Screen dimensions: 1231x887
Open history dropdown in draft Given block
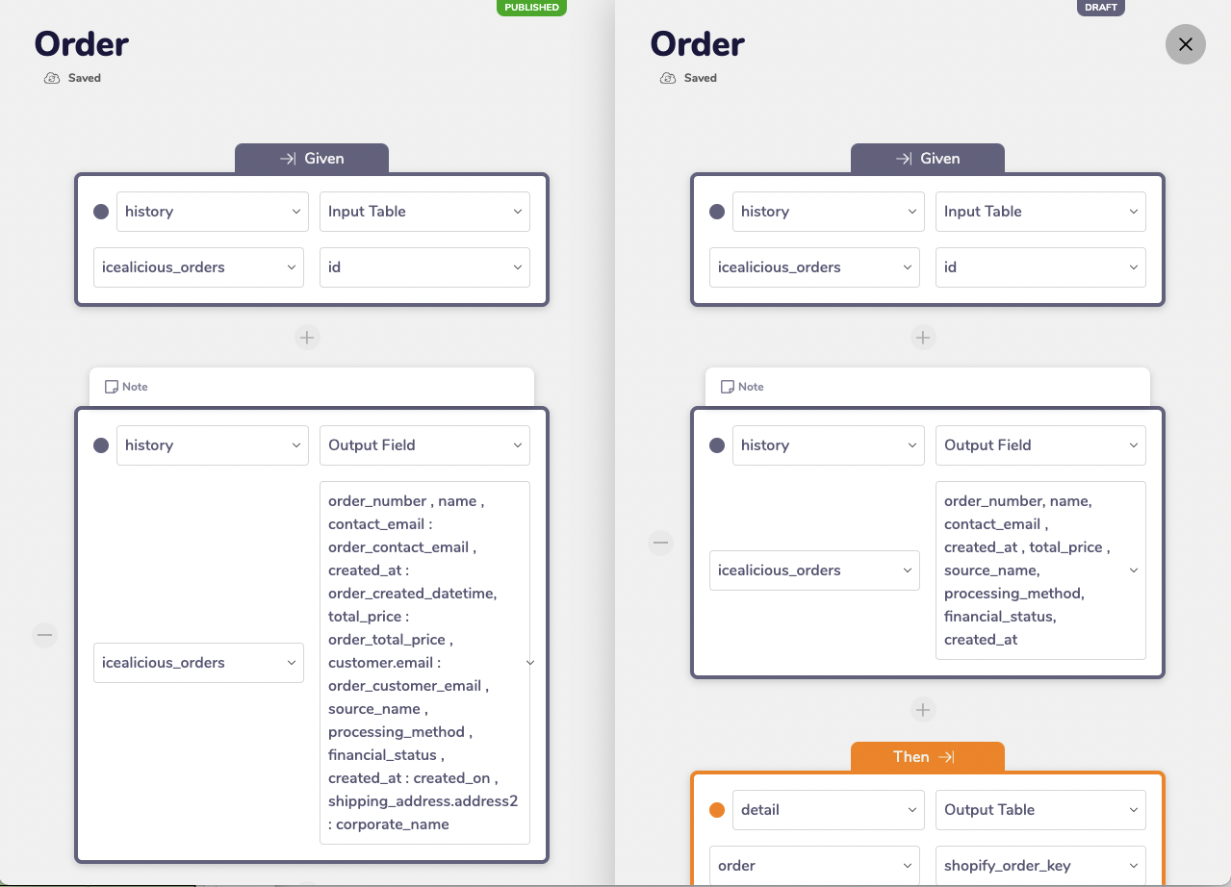828,212
